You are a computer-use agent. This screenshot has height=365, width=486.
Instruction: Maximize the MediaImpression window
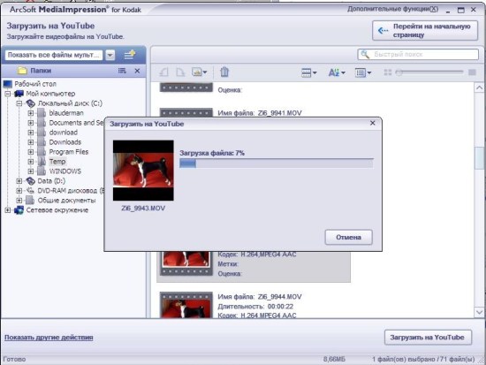pyautogui.click(x=461, y=10)
